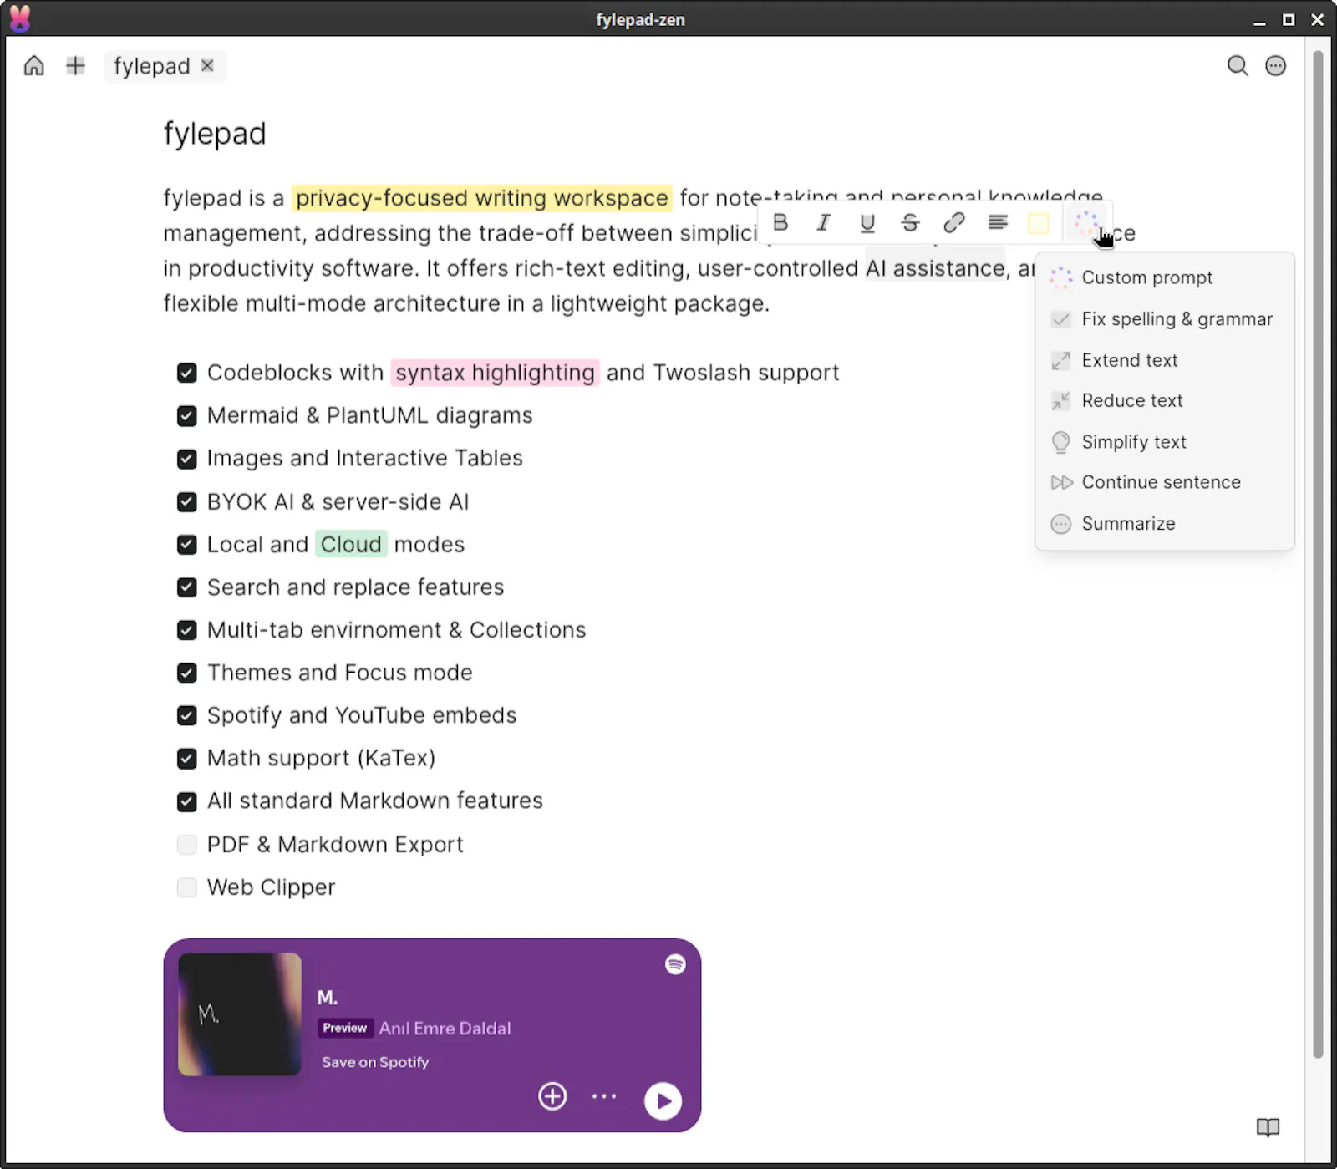Uncheck All standard Markdown features
The height and width of the screenshot is (1169, 1337).
pos(187,801)
